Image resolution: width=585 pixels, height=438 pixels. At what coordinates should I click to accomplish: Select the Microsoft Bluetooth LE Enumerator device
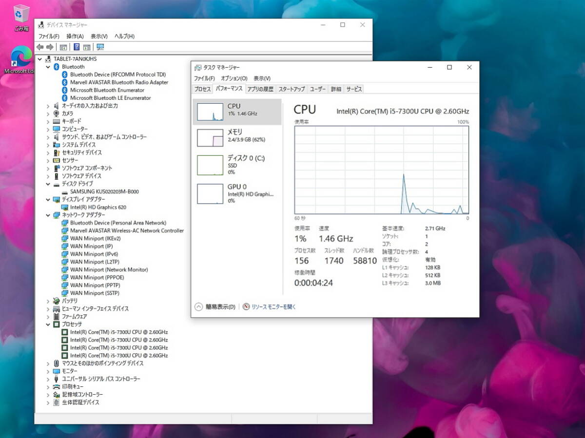(111, 98)
